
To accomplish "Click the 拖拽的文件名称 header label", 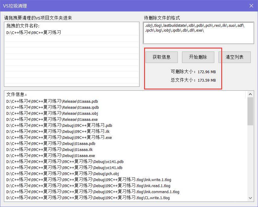I will (x=23, y=26).
